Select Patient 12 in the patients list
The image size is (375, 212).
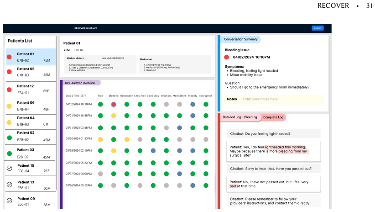31,90
